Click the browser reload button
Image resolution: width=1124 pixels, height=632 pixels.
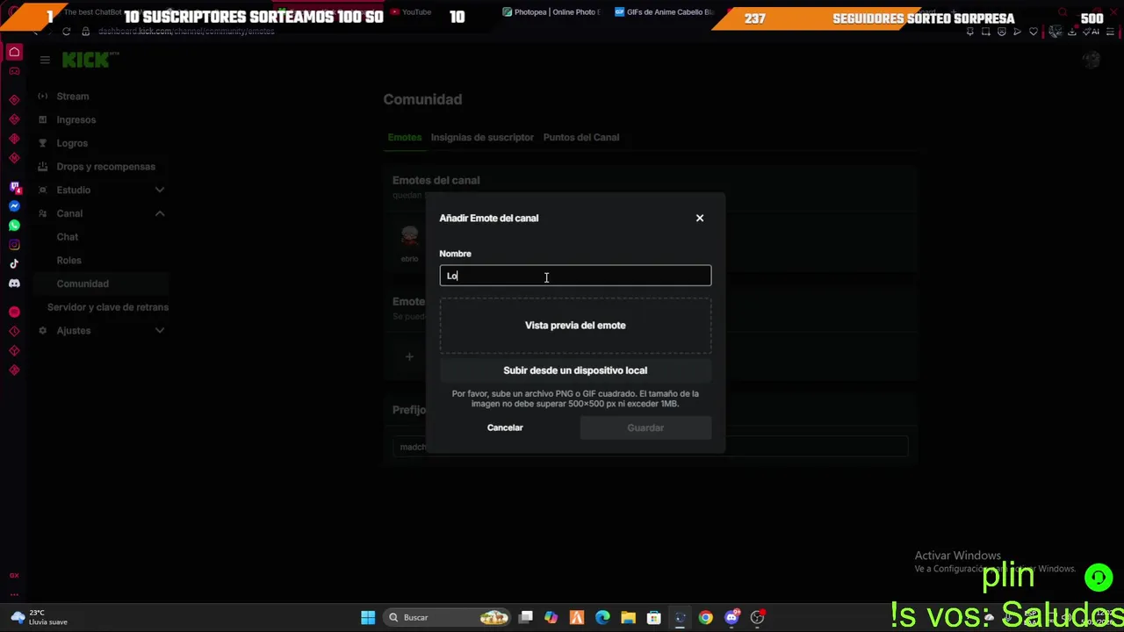(66, 32)
